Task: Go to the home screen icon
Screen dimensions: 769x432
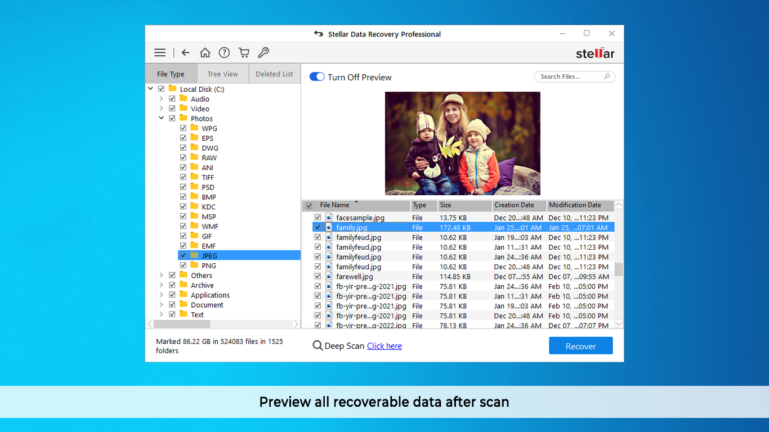Action: click(x=205, y=53)
